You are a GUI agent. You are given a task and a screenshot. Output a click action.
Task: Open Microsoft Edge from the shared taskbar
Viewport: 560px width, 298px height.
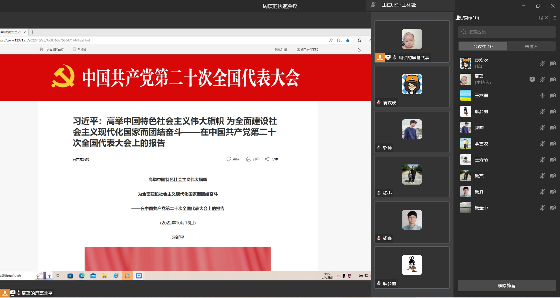coord(82,276)
